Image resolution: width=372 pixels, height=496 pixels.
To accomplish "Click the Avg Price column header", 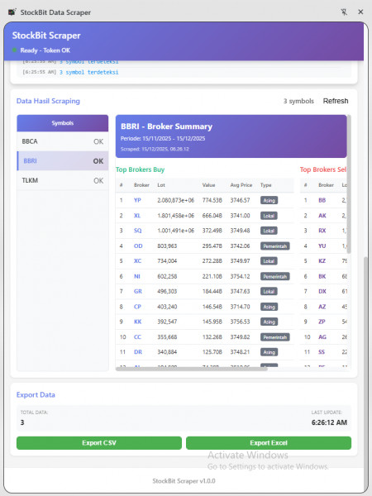I will tap(241, 185).
